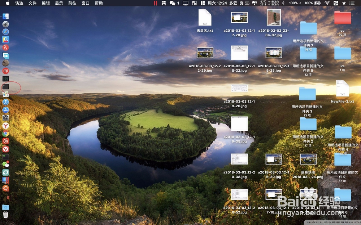This screenshot has height=225, width=361.
Task: Select folder 用所选项目新建的文件夹 4
Action: [343, 132]
